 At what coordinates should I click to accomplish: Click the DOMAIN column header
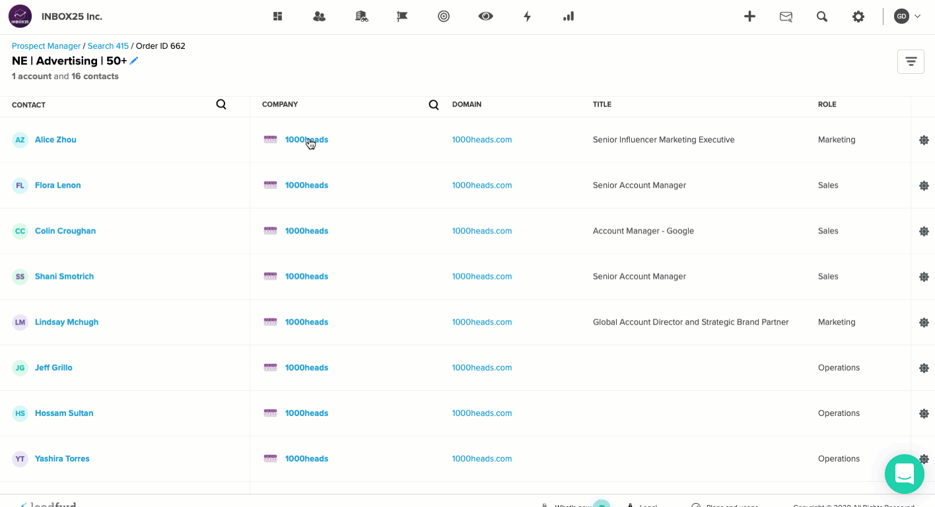pyautogui.click(x=467, y=104)
